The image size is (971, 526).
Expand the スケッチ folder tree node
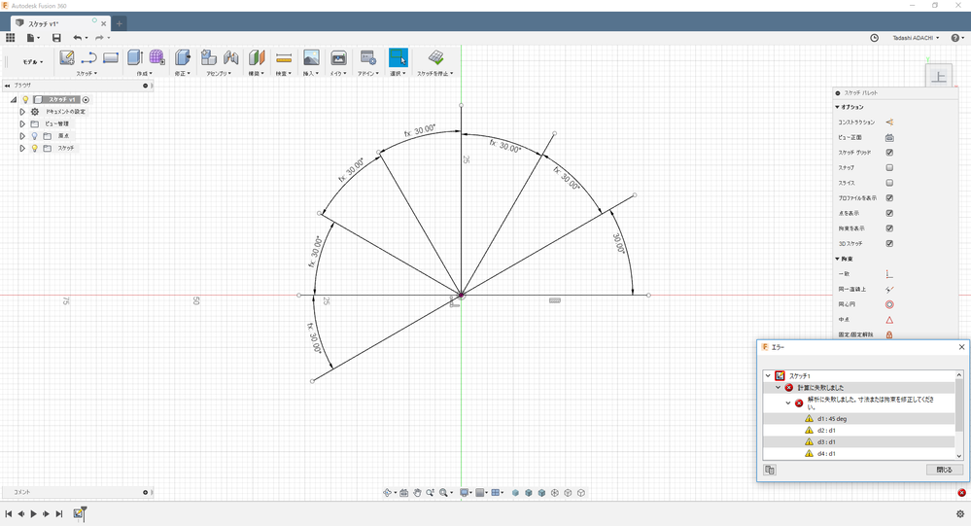click(22, 148)
